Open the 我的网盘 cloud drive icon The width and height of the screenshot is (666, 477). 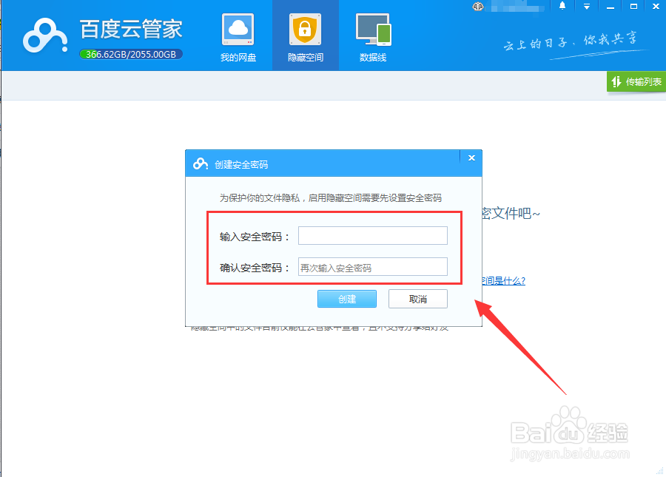coord(238,30)
